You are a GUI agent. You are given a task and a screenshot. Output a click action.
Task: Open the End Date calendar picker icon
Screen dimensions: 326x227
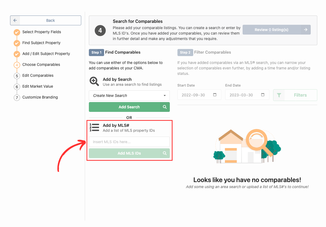click(x=263, y=95)
